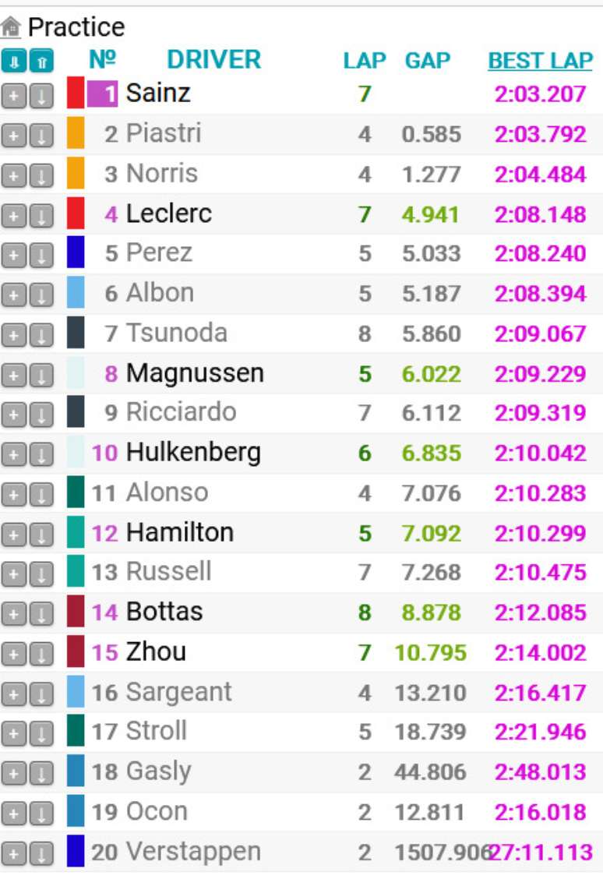Viewport: 603px width, 879px height.
Task: Click the teal down-arrow icon in the header
Action: pyautogui.click(x=12, y=58)
